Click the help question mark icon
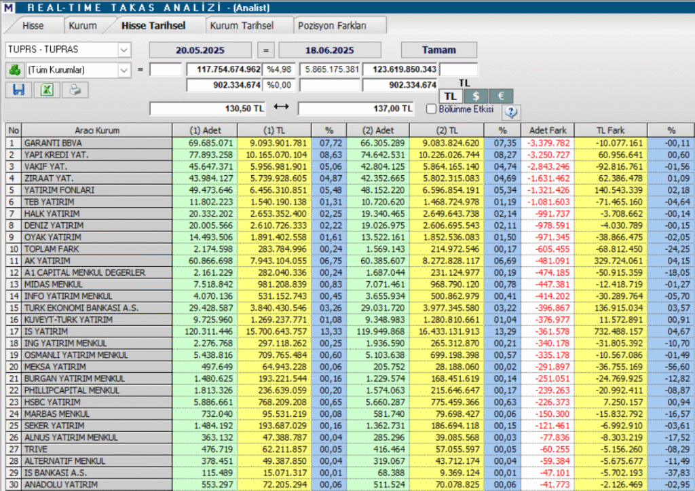The image size is (695, 491). [x=510, y=111]
